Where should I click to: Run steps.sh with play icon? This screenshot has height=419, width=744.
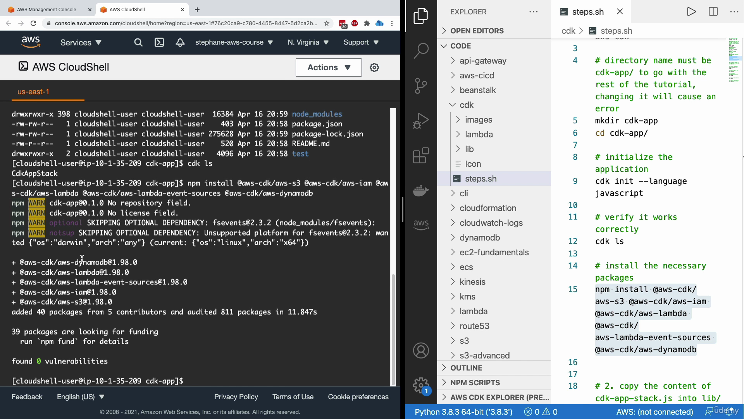coord(691,12)
